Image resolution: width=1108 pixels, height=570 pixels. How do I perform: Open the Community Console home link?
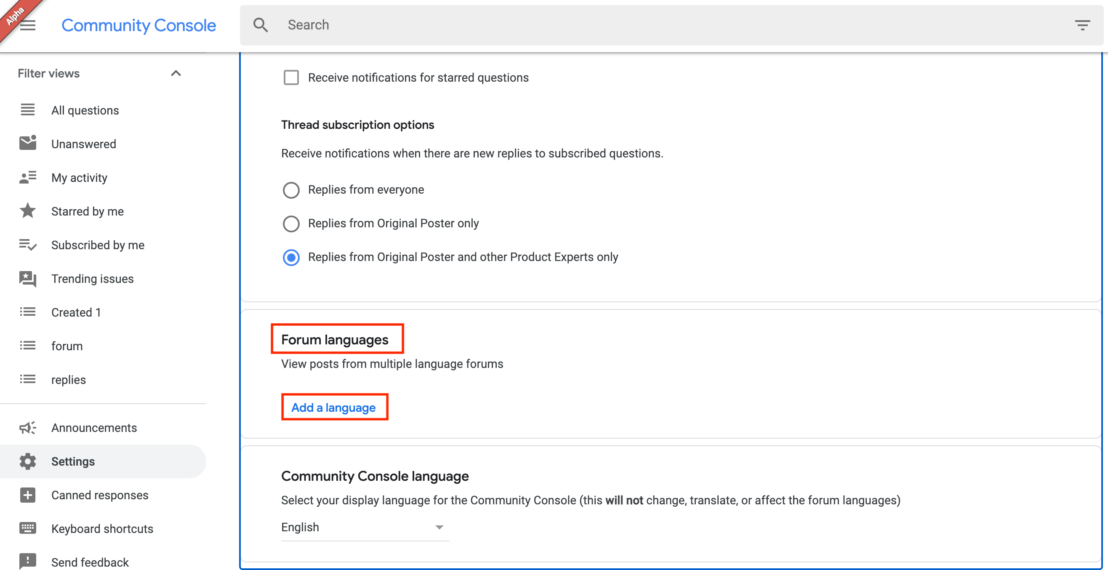(138, 25)
